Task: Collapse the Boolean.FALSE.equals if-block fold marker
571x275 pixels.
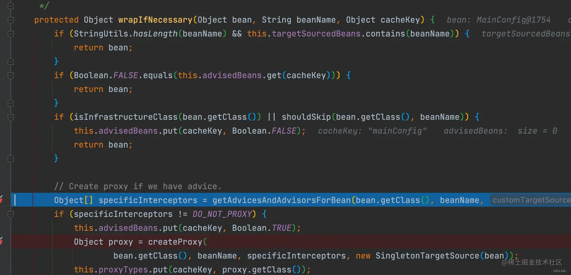Action: [x=11, y=75]
